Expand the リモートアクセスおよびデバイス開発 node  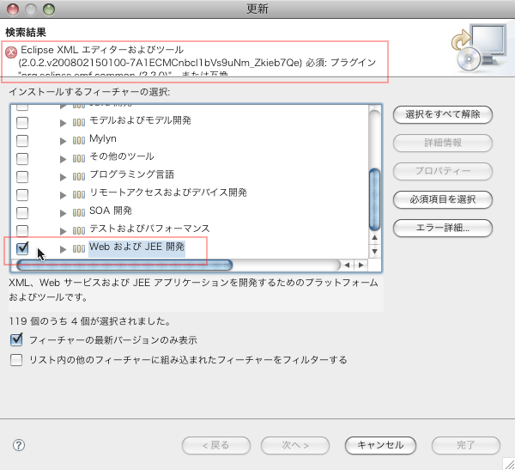pyautogui.click(x=63, y=195)
